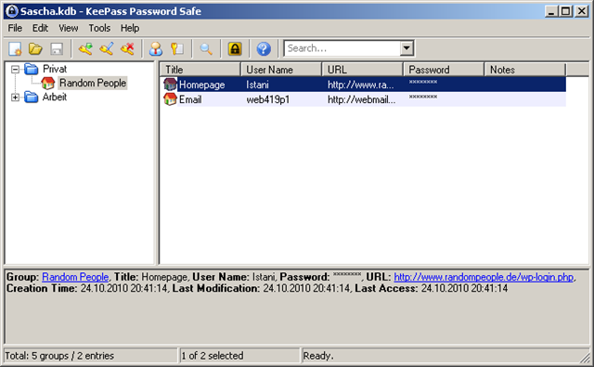Copy password with key-and-clipboard icon
The height and width of the screenshot is (367, 594).
point(177,49)
